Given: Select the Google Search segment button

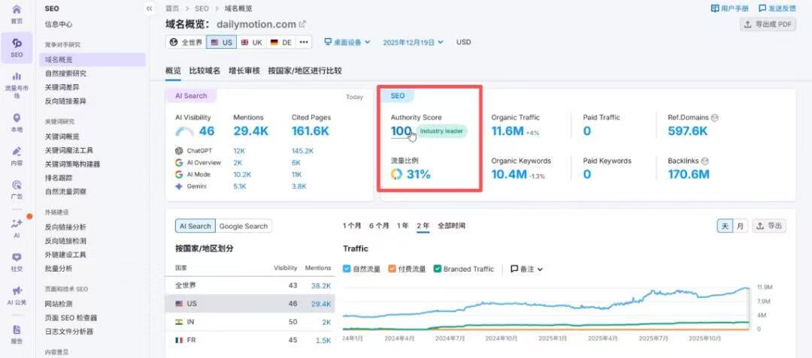Looking at the screenshot, I should click(x=244, y=226).
